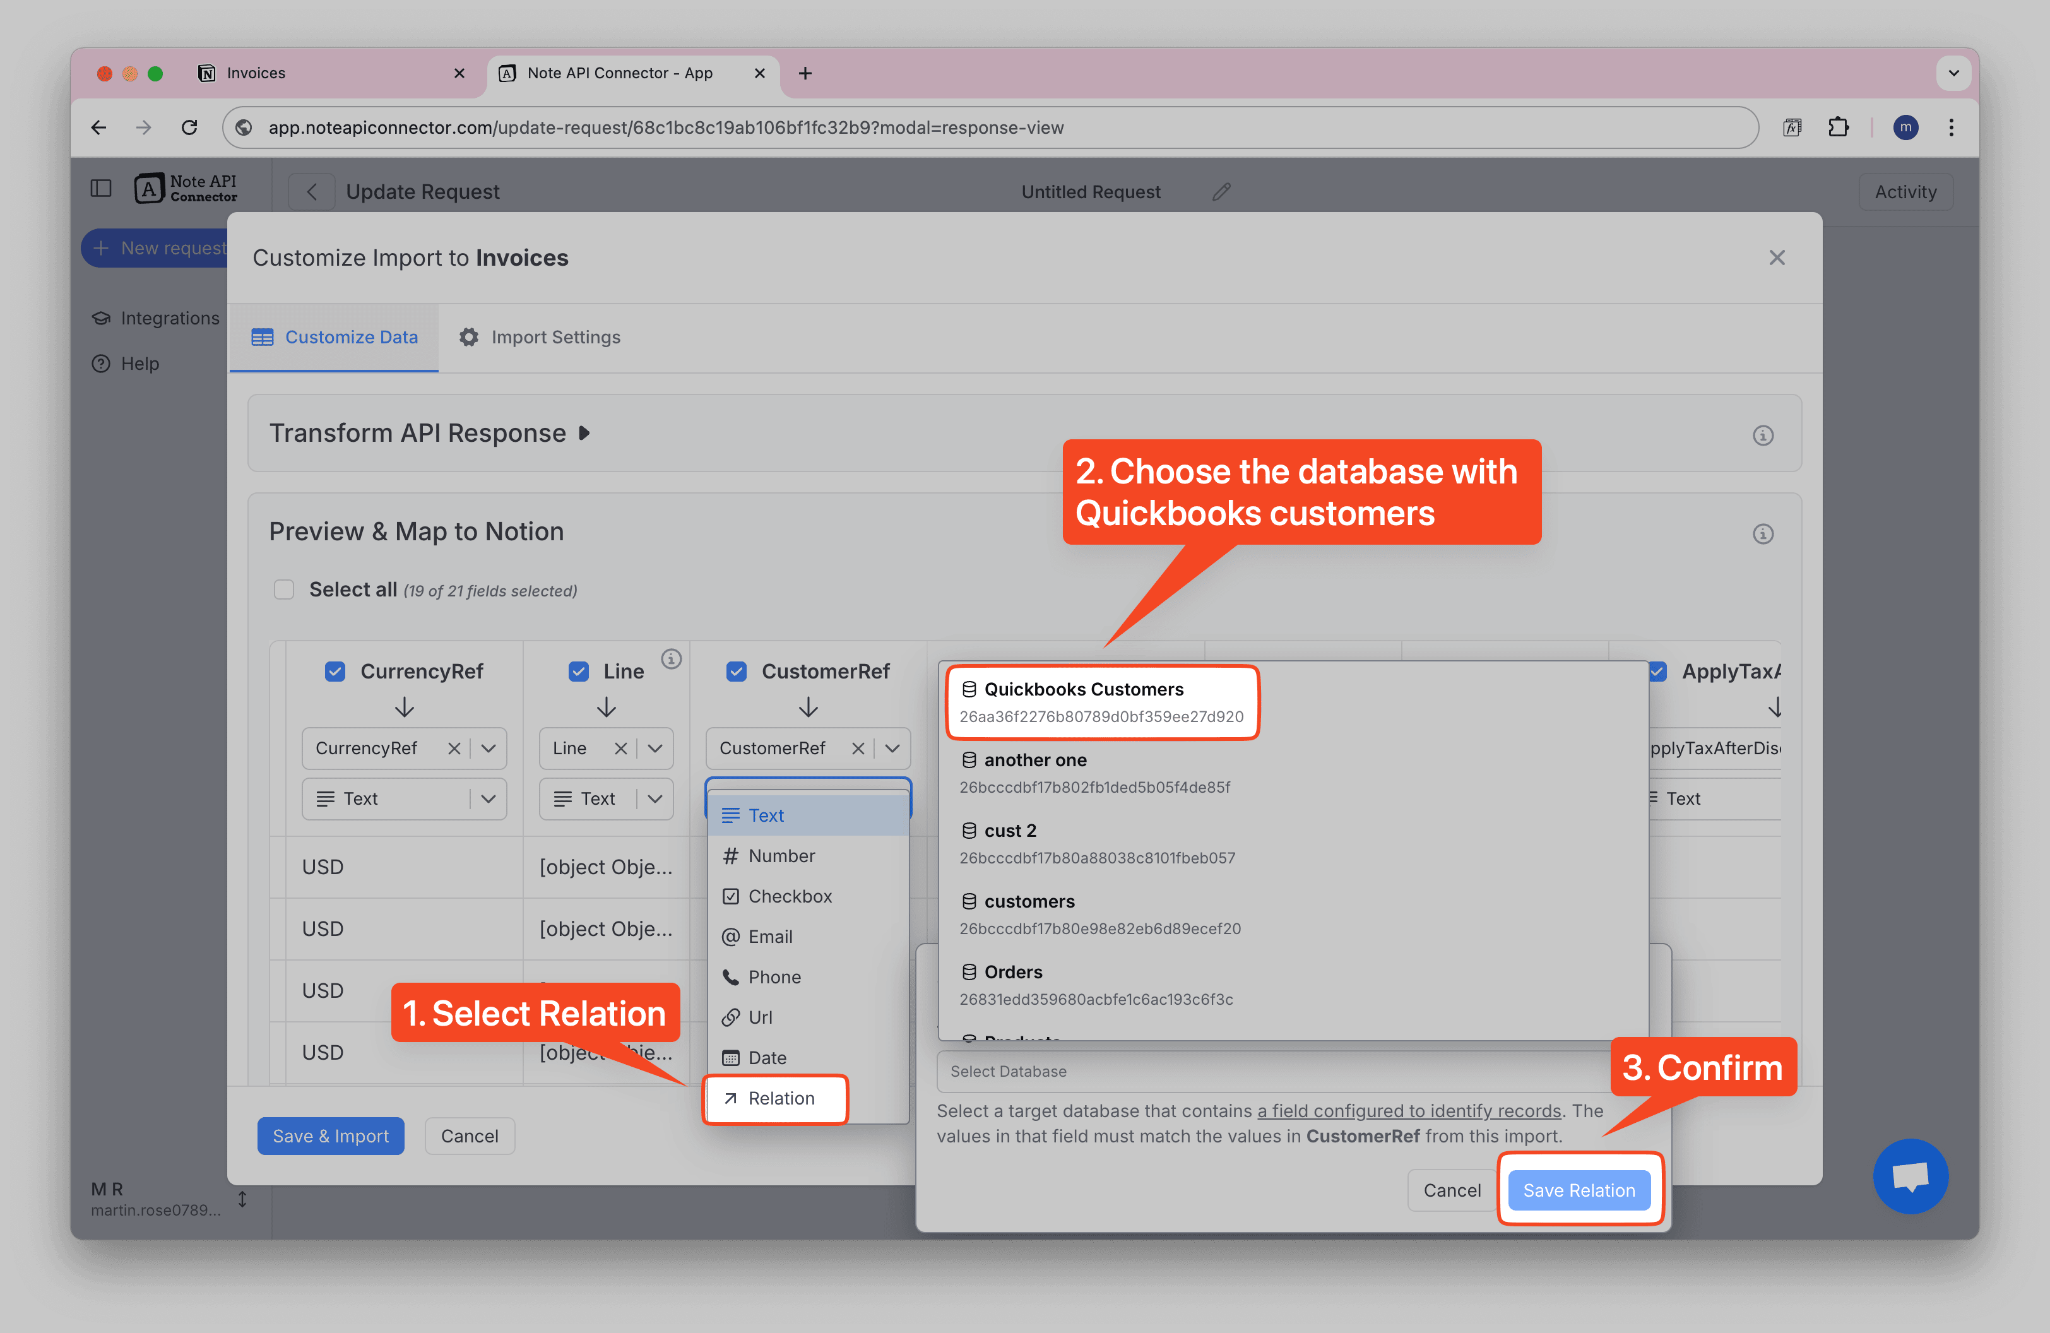Go back using the Update Request chevron
The height and width of the screenshot is (1333, 2050).
pos(312,191)
